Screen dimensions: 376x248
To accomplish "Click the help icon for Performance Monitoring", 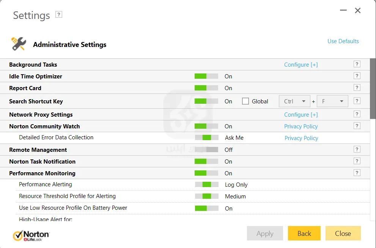I will pos(357,173).
